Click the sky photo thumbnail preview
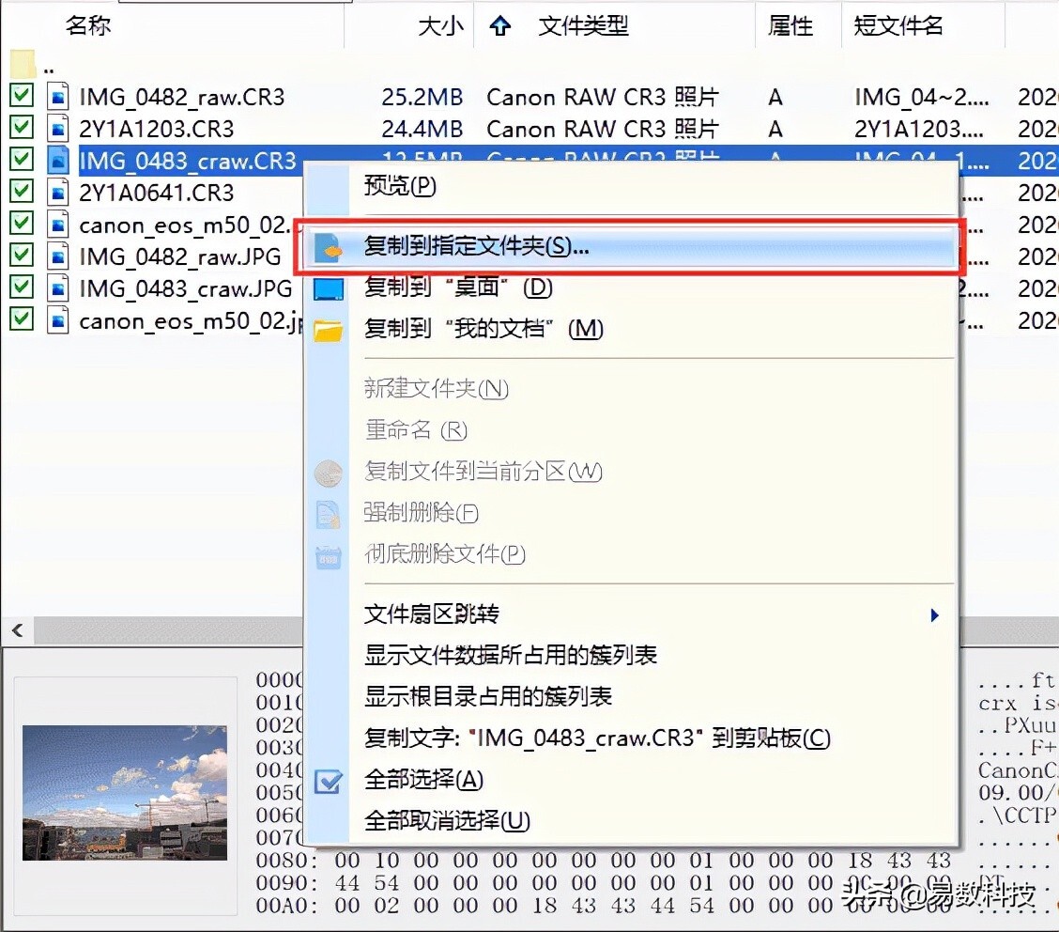This screenshot has width=1059, height=932. click(125, 794)
